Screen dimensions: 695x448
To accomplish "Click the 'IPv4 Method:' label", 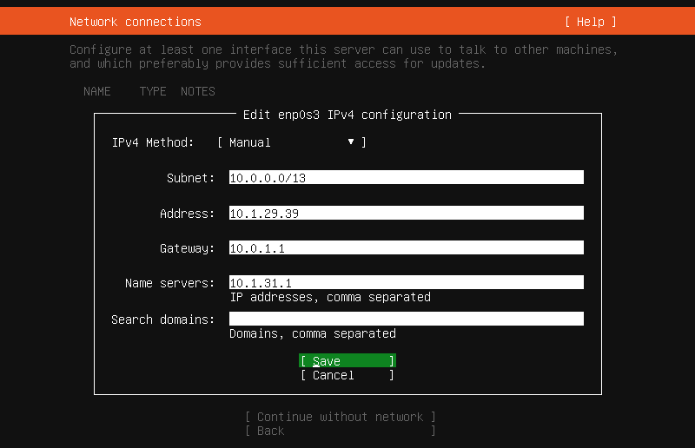I will point(153,142).
